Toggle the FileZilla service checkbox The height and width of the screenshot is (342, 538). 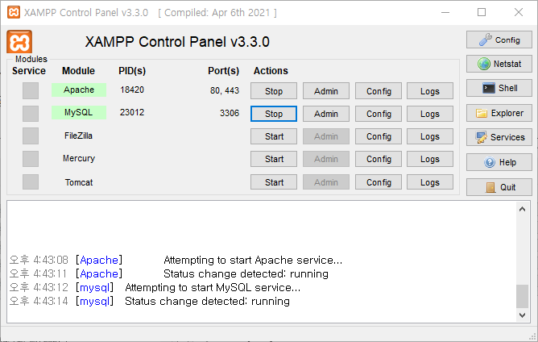point(31,136)
